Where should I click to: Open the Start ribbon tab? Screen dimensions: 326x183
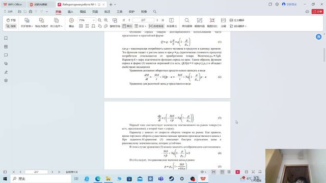59,12
